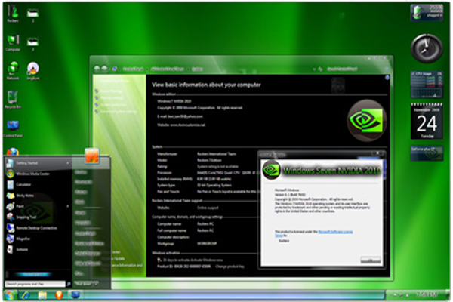
Task: Click the calendar gadget showing 24
Action: pyautogui.click(x=427, y=122)
